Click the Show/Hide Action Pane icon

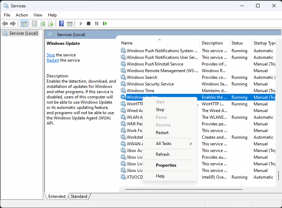[70, 23]
